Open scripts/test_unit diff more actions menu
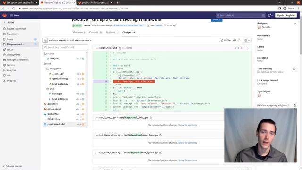Viewport: 302px width, 170px height. point(247,48)
